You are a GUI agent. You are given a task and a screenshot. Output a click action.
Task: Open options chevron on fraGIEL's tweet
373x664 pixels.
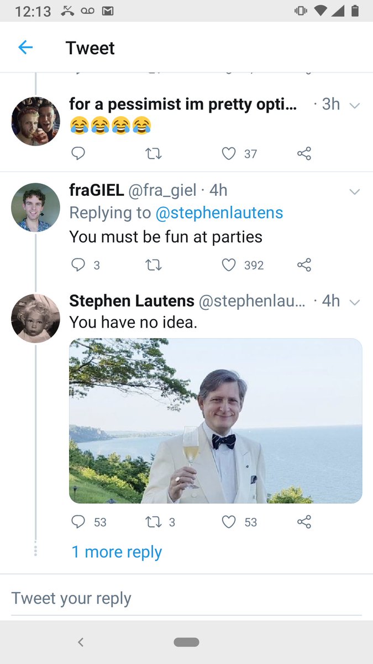click(x=355, y=191)
